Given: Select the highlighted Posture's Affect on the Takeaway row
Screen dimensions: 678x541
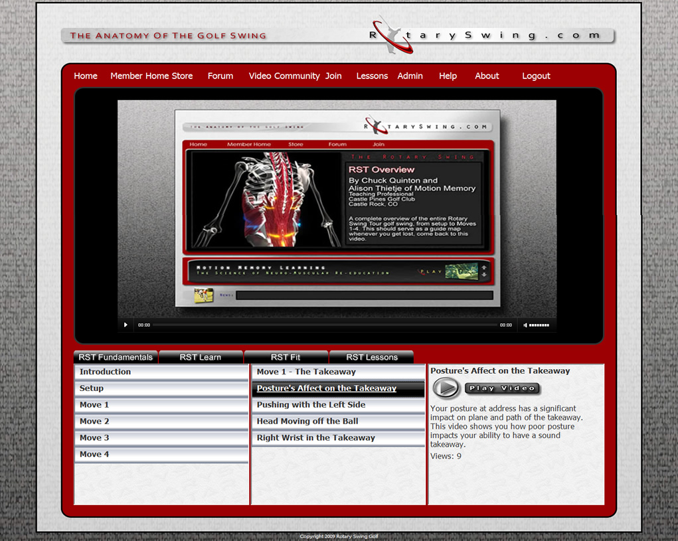Looking at the screenshot, I should (x=339, y=388).
